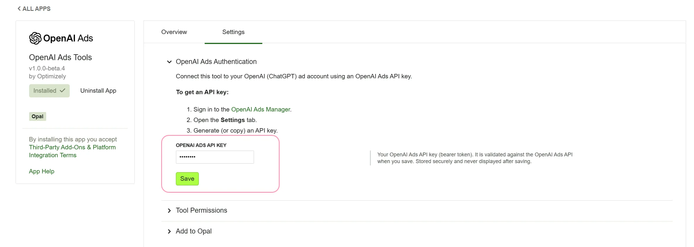694x247 pixels.
Task: Save the API key
Action: coord(187,179)
